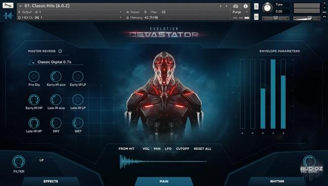
Task: Click the Hold envelope bar
Action: click(x=253, y=94)
